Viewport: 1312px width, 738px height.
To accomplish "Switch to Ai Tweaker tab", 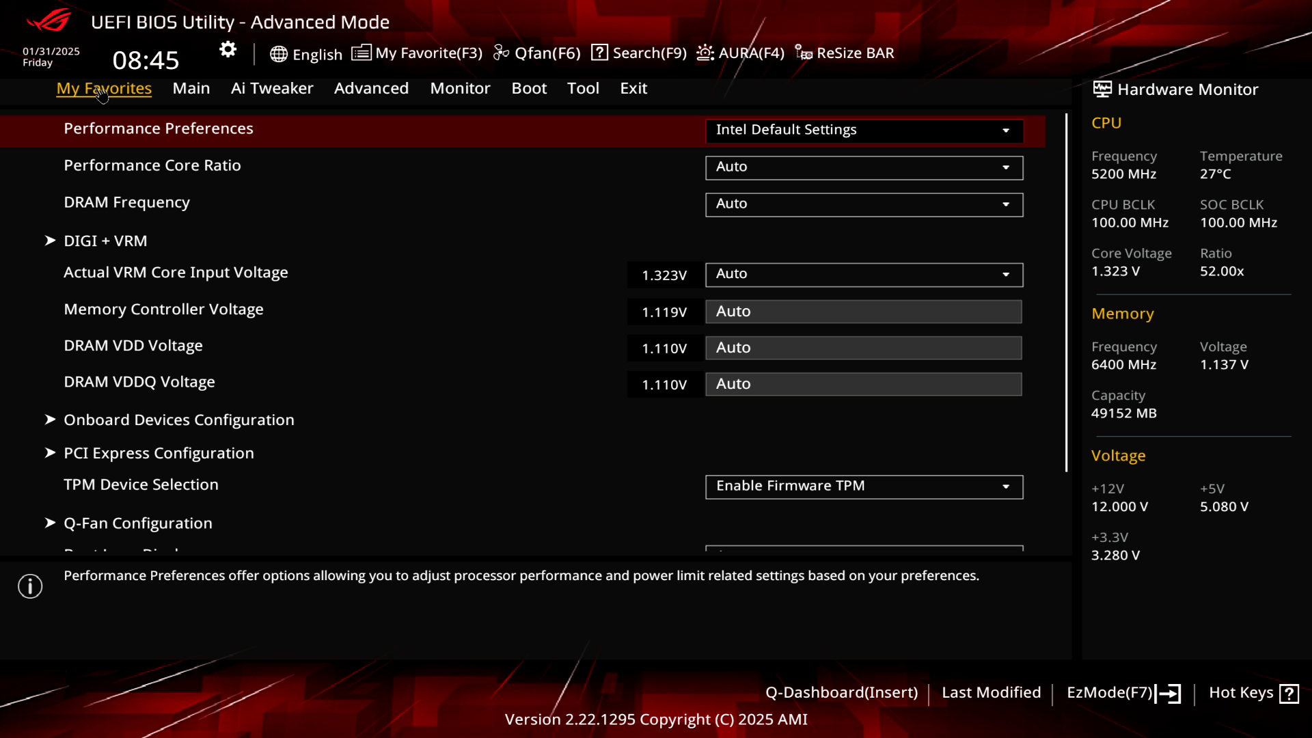I will 271,88.
